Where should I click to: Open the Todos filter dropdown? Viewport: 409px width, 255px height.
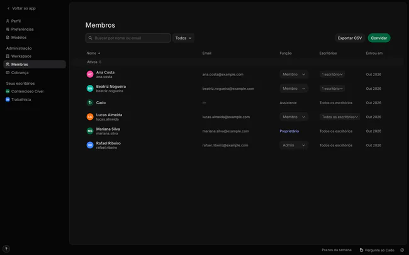[x=183, y=38]
